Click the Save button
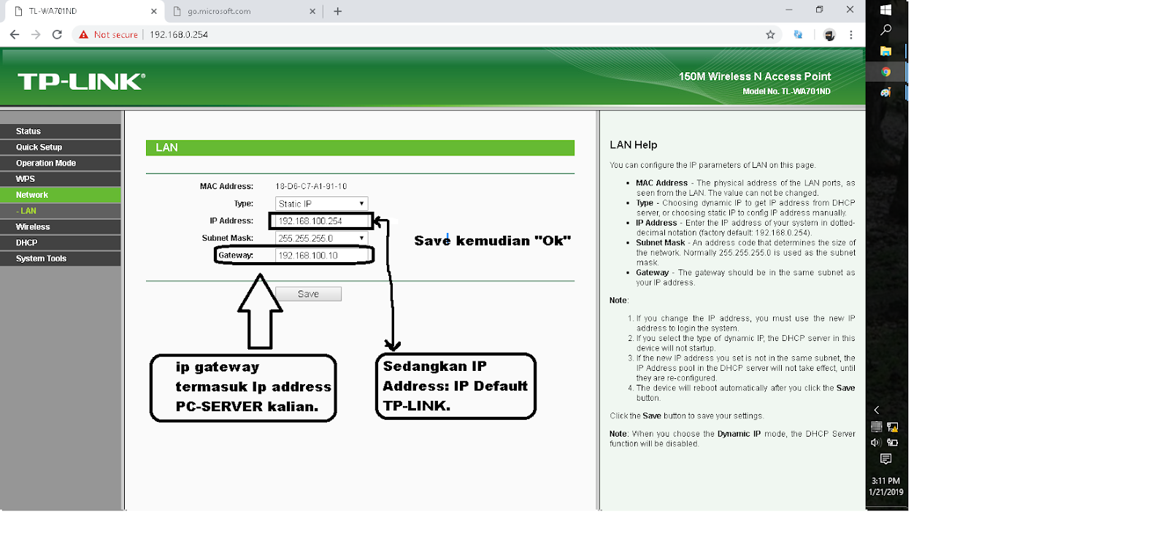The width and height of the screenshot is (1168, 552). (x=308, y=294)
